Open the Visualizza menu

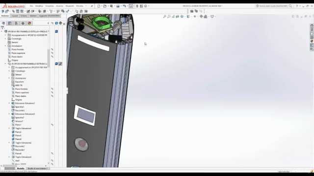pos(50,6)
